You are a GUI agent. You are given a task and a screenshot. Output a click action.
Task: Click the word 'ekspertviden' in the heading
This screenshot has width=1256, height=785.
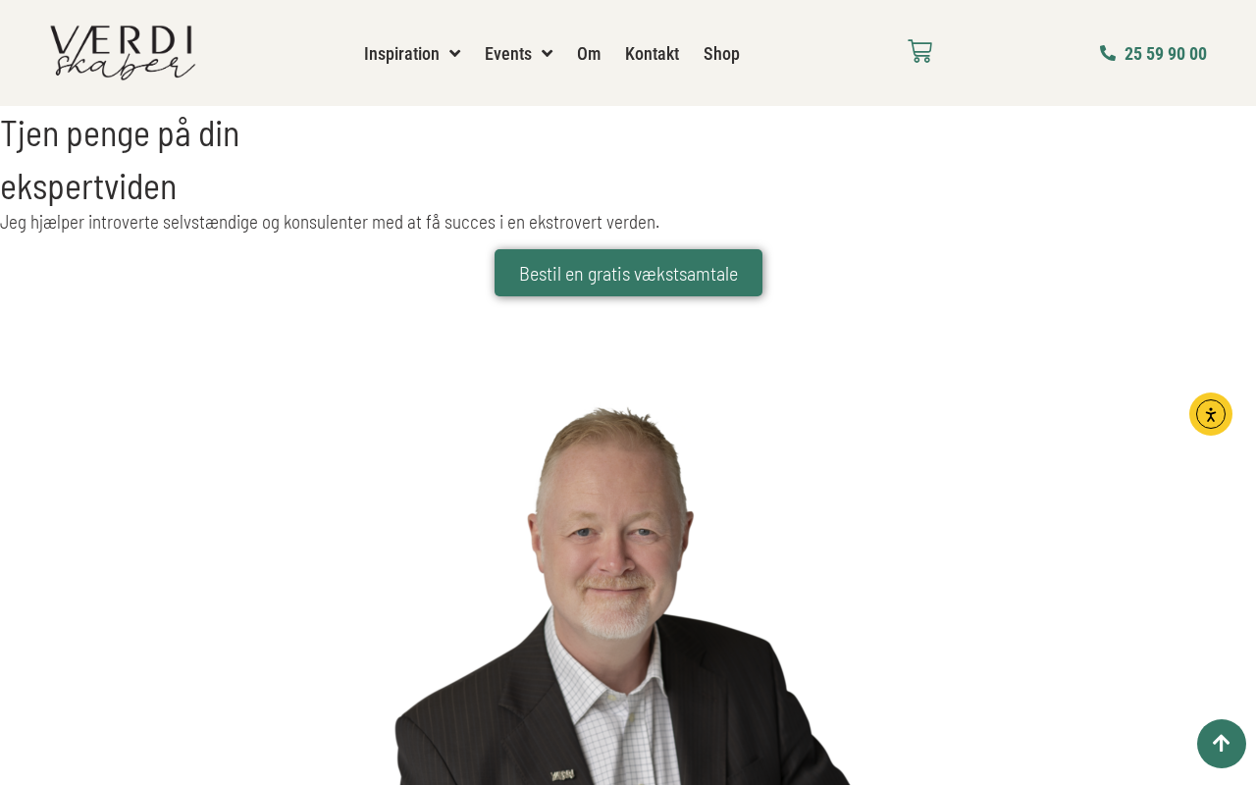(x=88, y=186)
